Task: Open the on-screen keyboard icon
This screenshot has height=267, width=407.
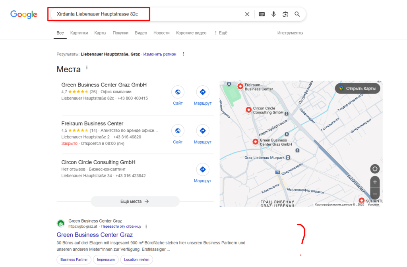Action: coord(262,14)
